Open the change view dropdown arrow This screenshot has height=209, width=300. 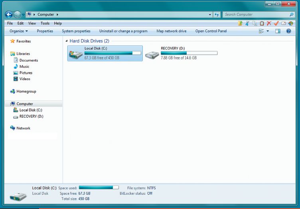(x=268, y=31)
